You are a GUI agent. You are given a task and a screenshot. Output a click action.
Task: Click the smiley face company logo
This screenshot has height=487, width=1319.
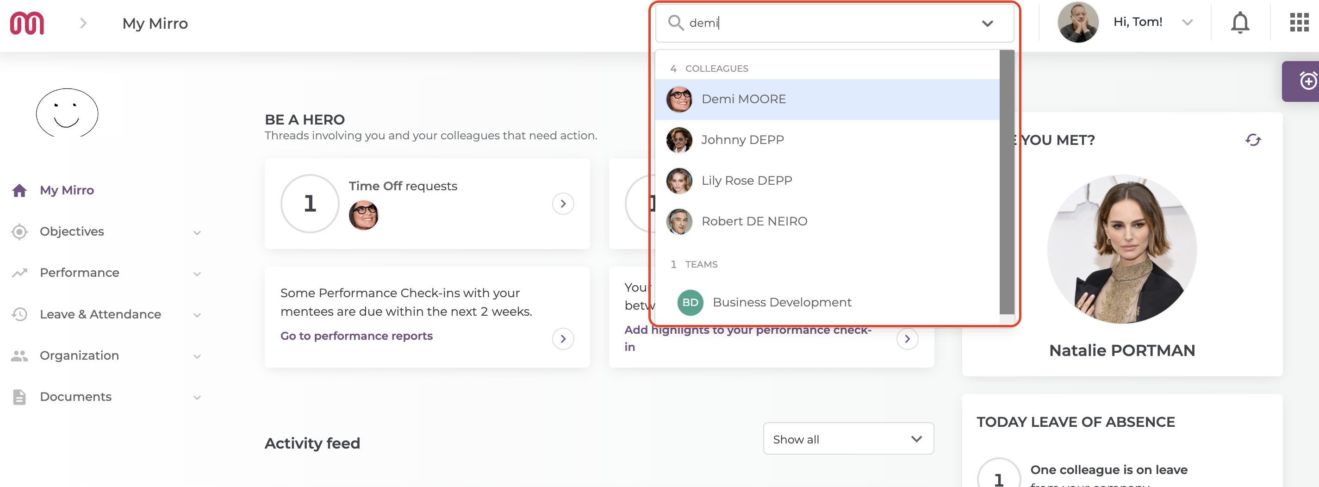click(67, 113)
